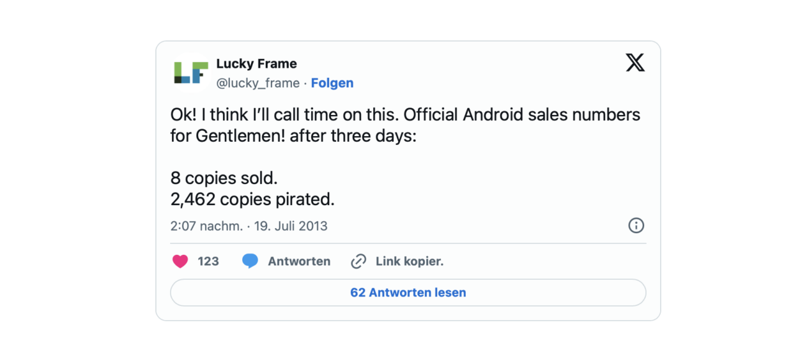
Task: Click the 19. Juli 2013 date
Action: tap(291, 226)
